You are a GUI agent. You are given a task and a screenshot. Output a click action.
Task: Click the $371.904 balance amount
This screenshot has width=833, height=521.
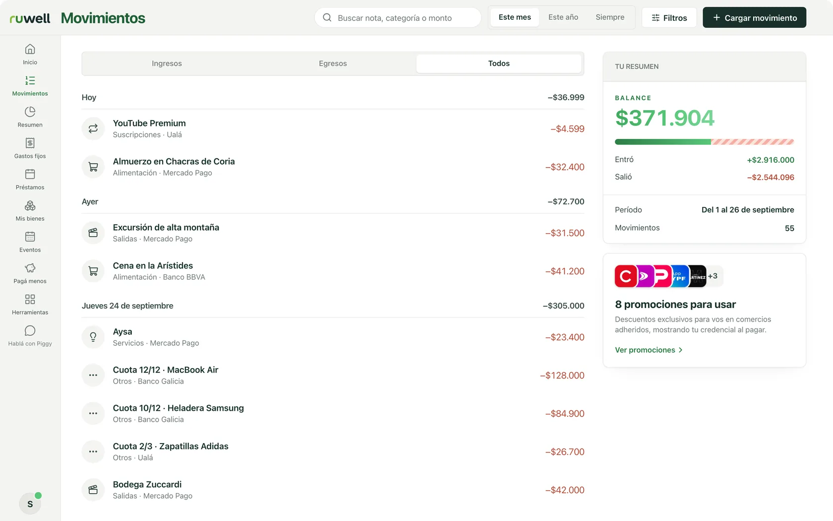tap(664, 118)
